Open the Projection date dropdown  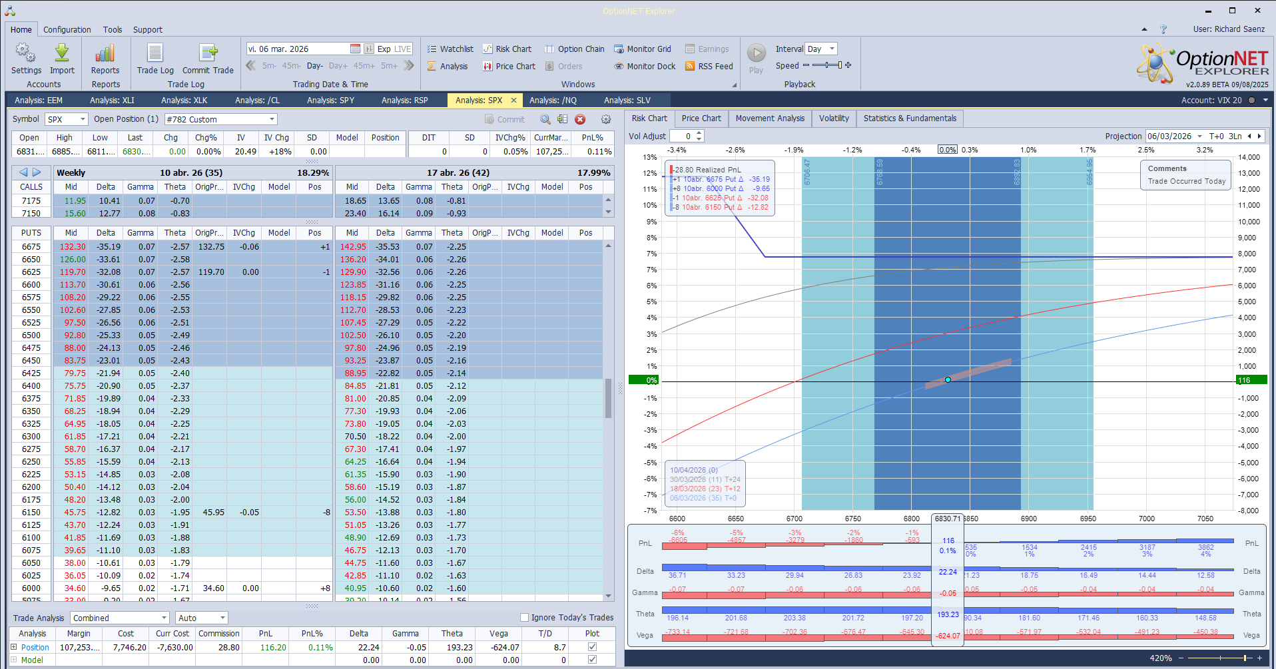pyautogui.click(x=1199, y=136)
